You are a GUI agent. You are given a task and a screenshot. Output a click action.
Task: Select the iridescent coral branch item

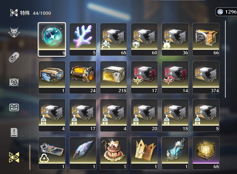tap(83, 39)
